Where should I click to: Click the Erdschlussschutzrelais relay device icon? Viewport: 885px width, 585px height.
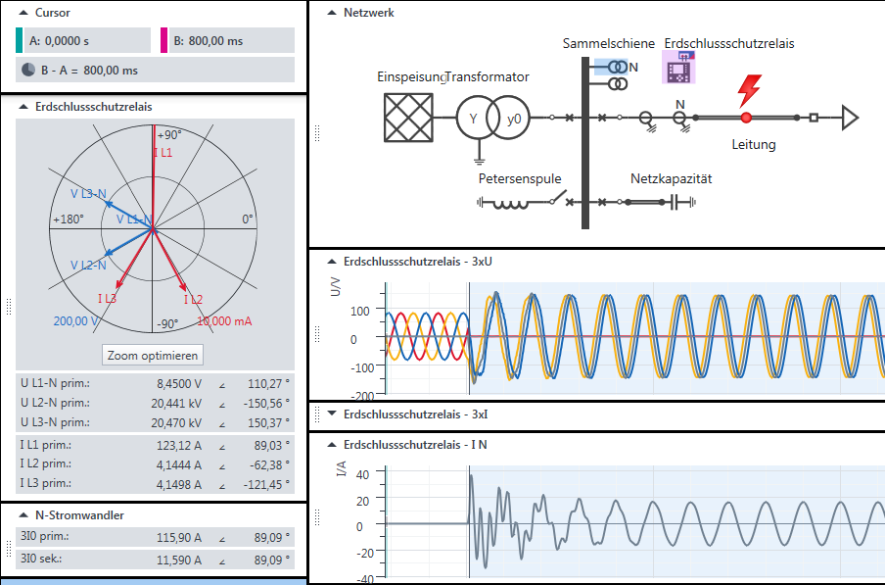pyautogui.click(x=678, y=67)
